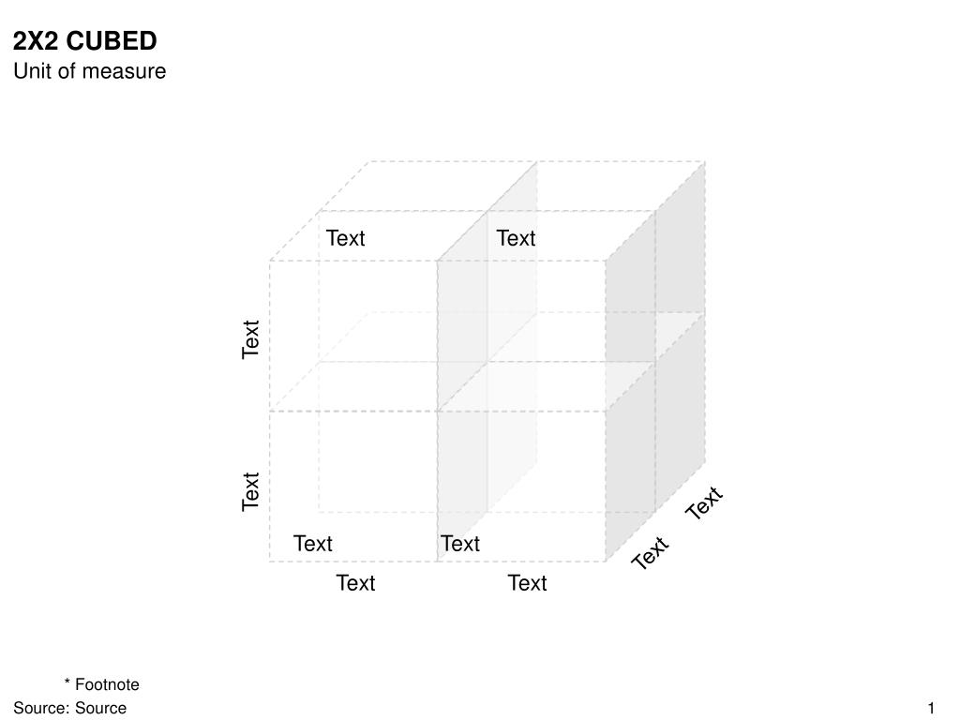Viewport: 960px width, 720px height.
Task: Select the right "Text" label beneath the cube
Action: point(527,583)
